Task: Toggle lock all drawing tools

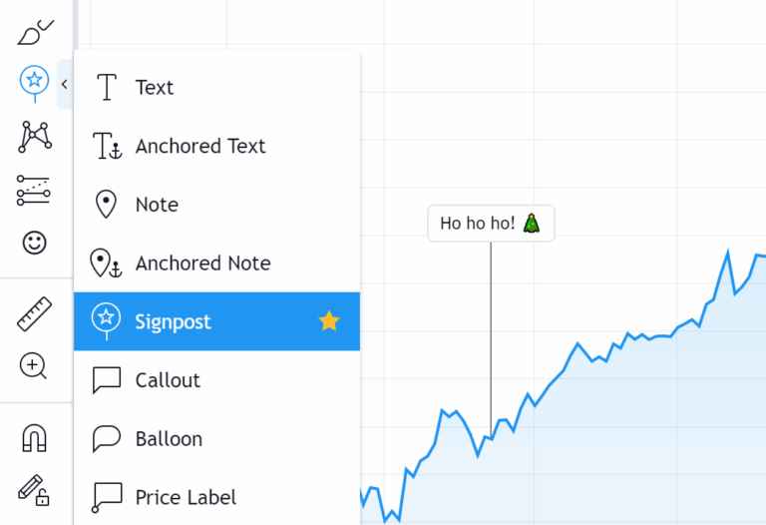Action: pos(35,490)
